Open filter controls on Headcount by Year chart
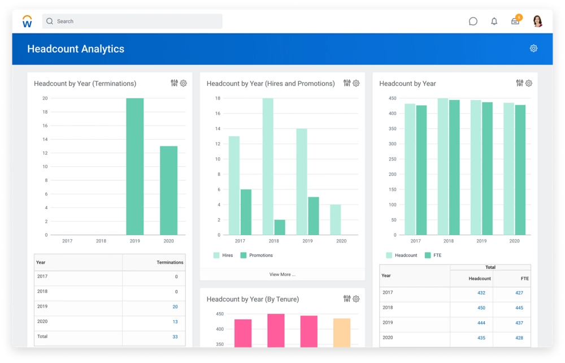 [x=520, y=83]
